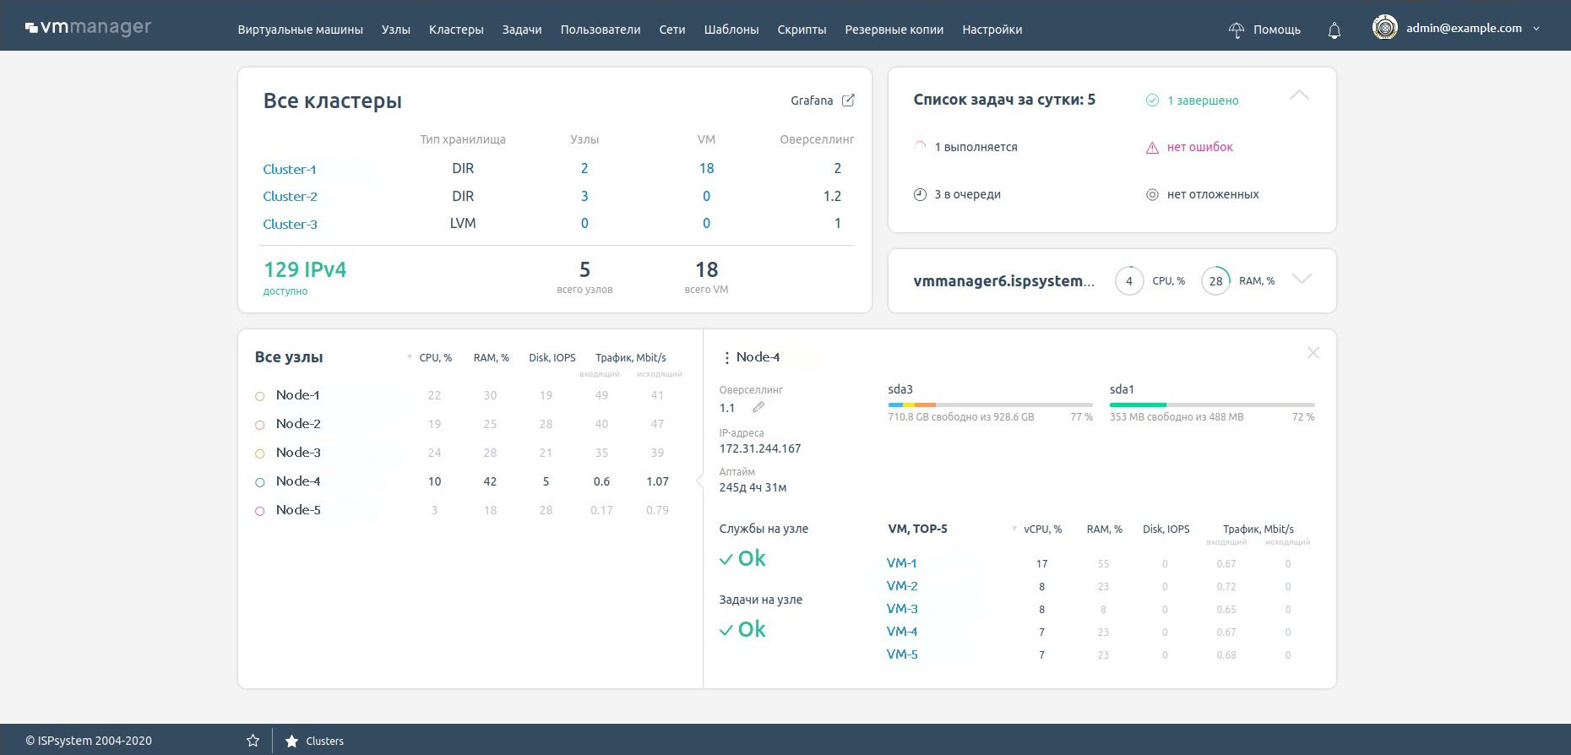Click IP address 172.31.244.167

click(760, 448)
